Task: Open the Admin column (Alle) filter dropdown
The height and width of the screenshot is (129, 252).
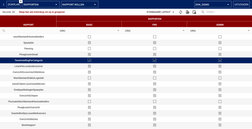Action: pyautogui.click(x=249, y=31)
